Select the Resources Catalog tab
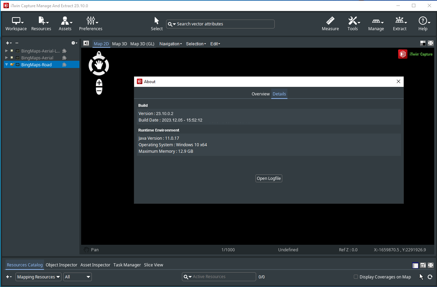The image size is (437, 287). (25, 265)
